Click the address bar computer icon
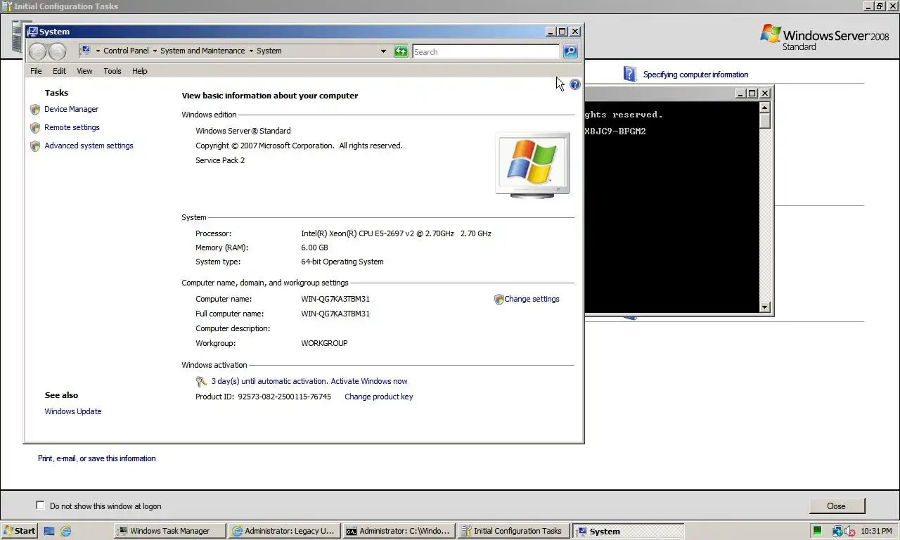Image resolution: width=900 pixels, height=540 pixels. [85, 51]
